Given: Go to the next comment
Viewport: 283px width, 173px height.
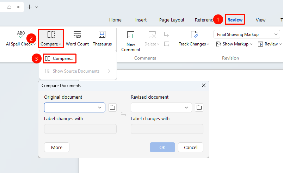Looking at the screenshot, I should pos(167,44).
